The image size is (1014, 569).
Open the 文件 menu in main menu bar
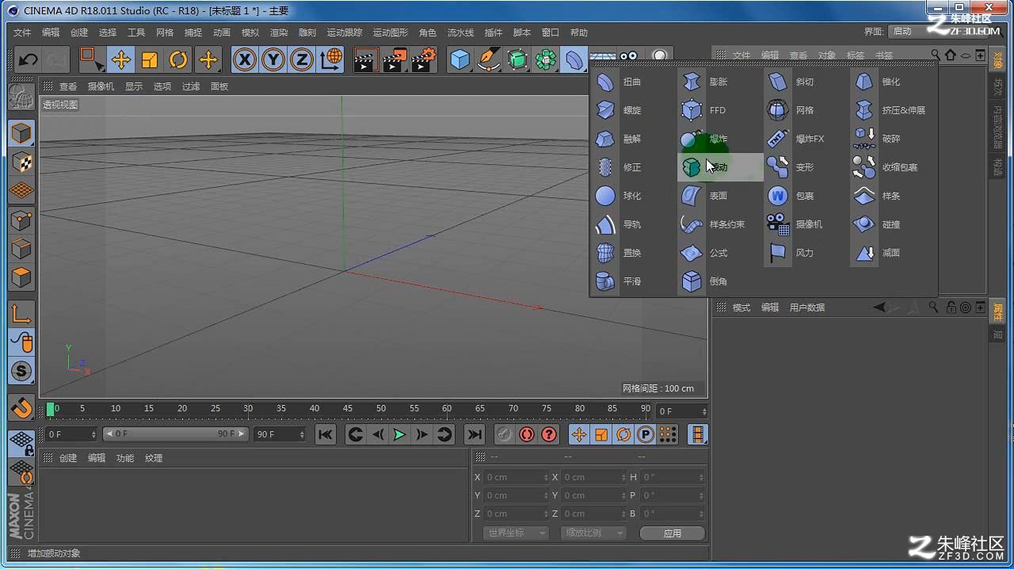point(22,32)
